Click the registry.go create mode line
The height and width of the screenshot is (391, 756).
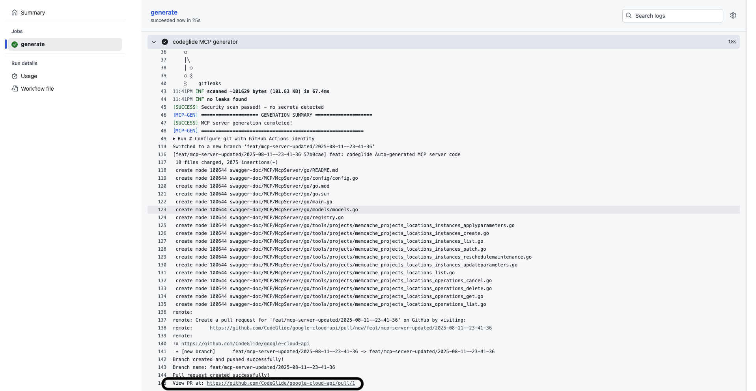[x=259, y=218]
